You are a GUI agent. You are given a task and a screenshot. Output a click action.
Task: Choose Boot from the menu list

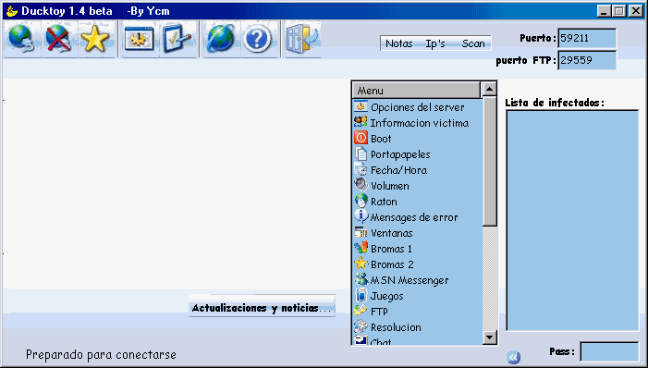point(381,139)
